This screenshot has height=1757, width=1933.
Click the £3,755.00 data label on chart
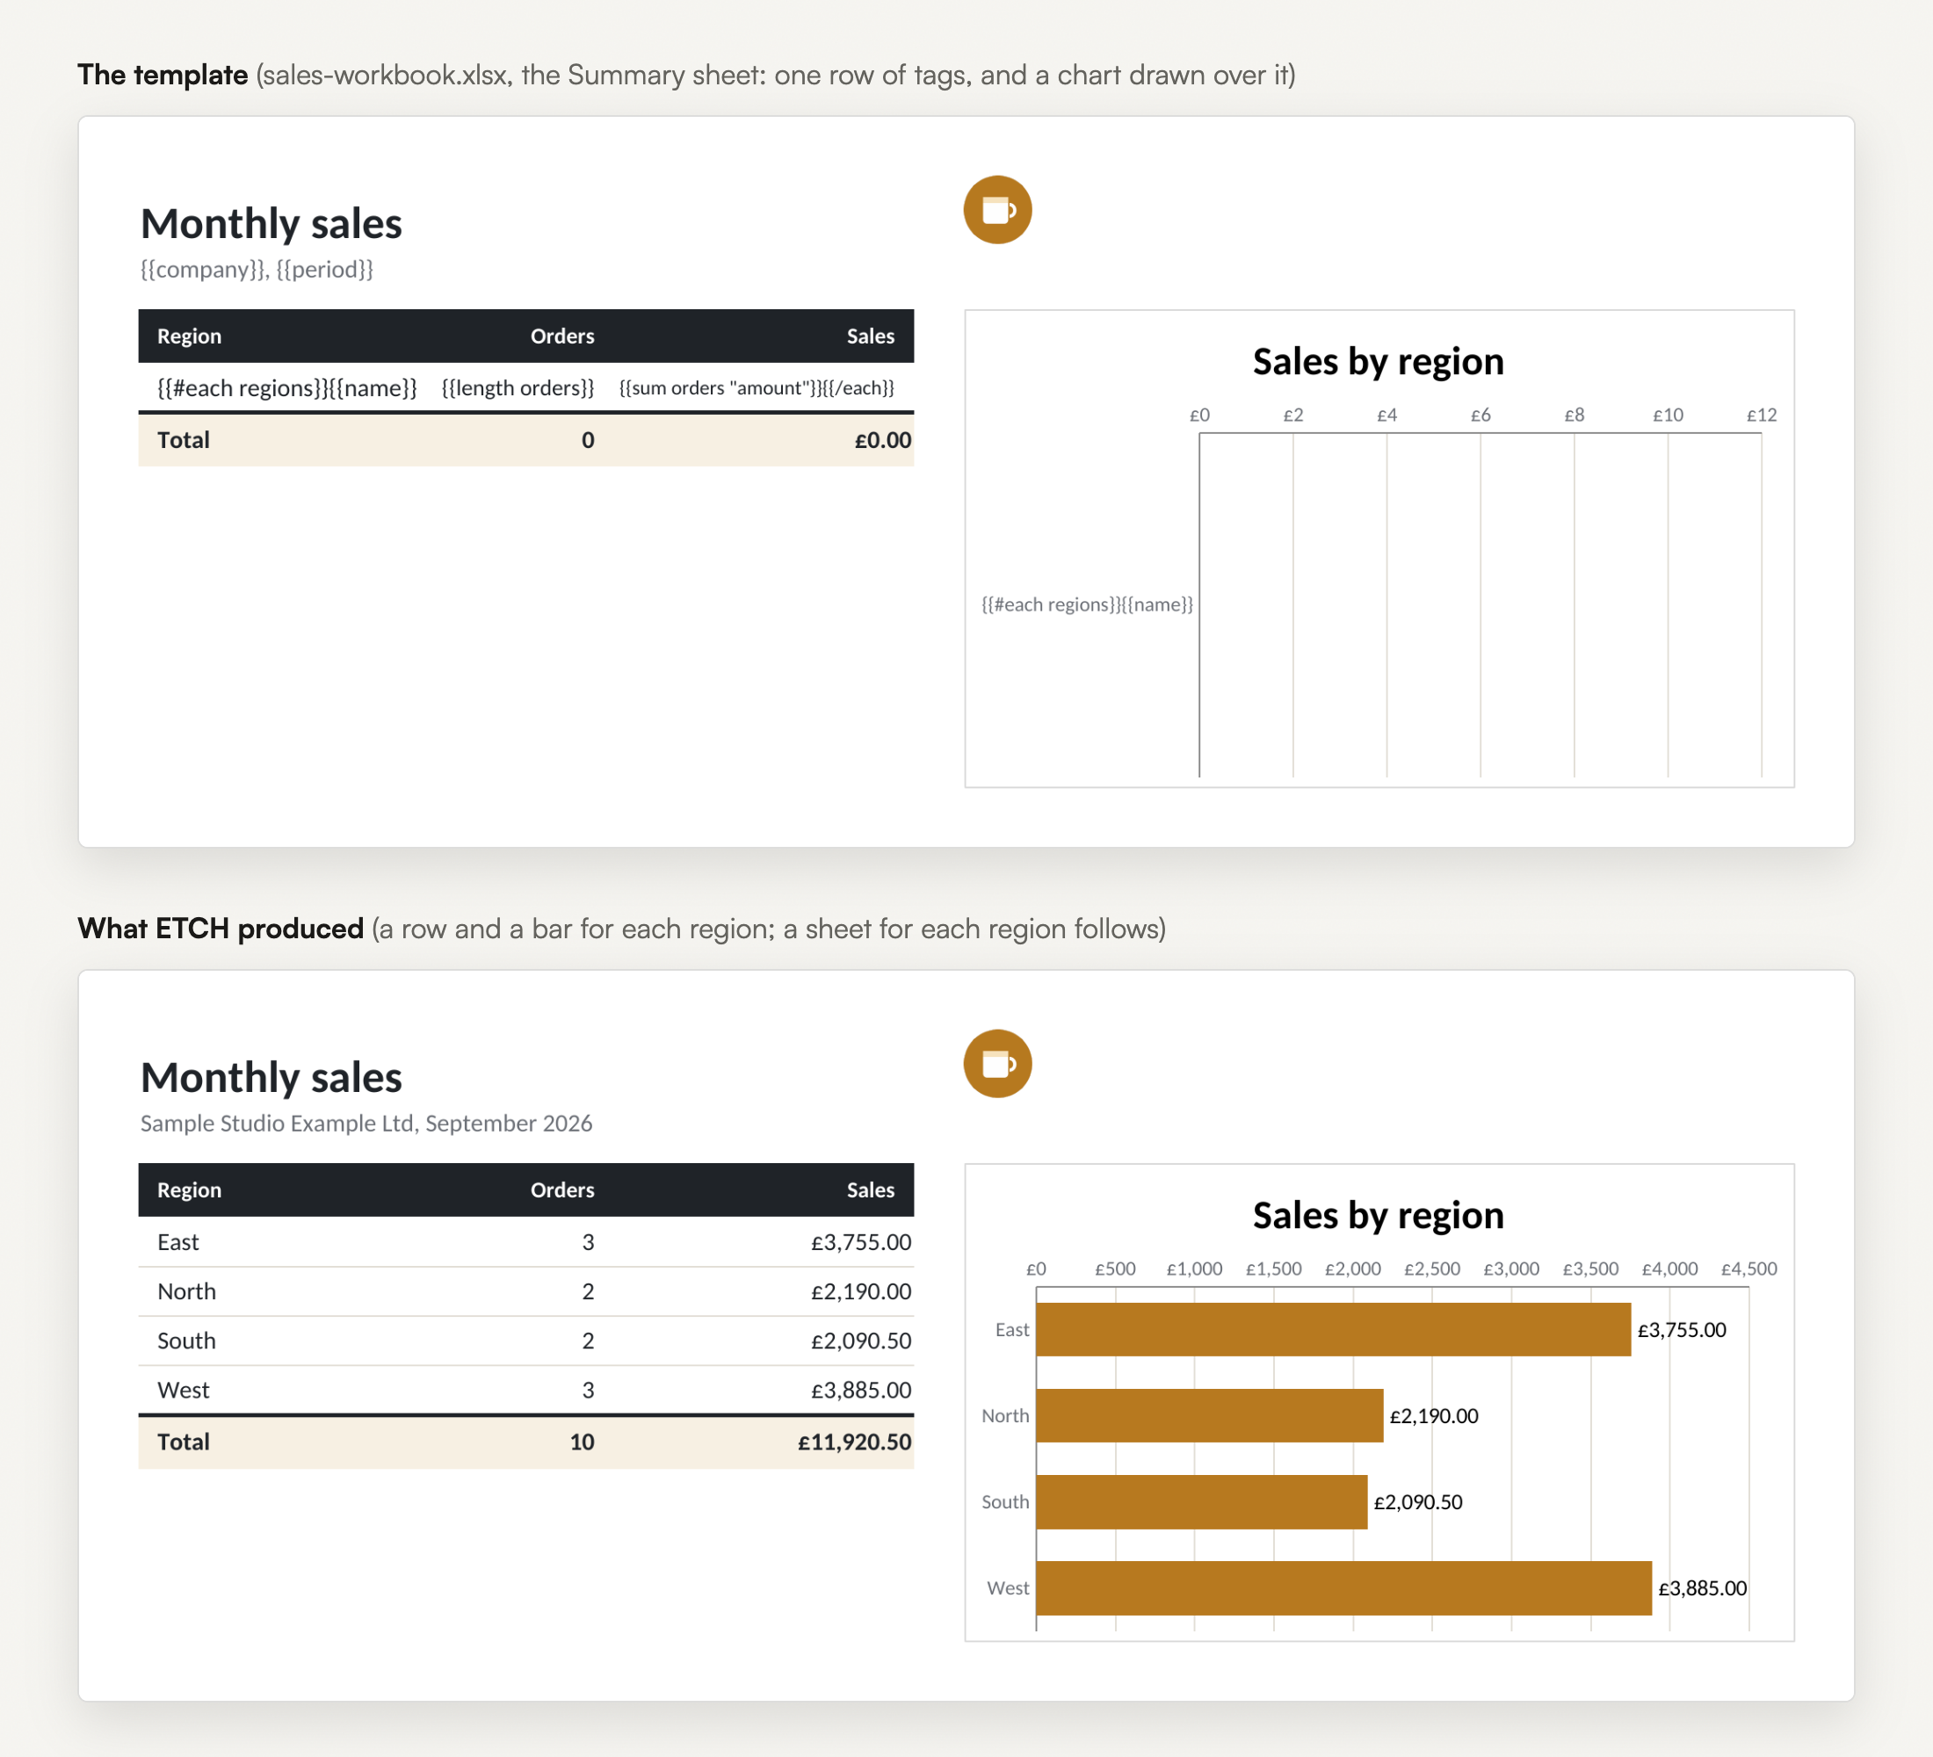click(x=1682, y=1329)
